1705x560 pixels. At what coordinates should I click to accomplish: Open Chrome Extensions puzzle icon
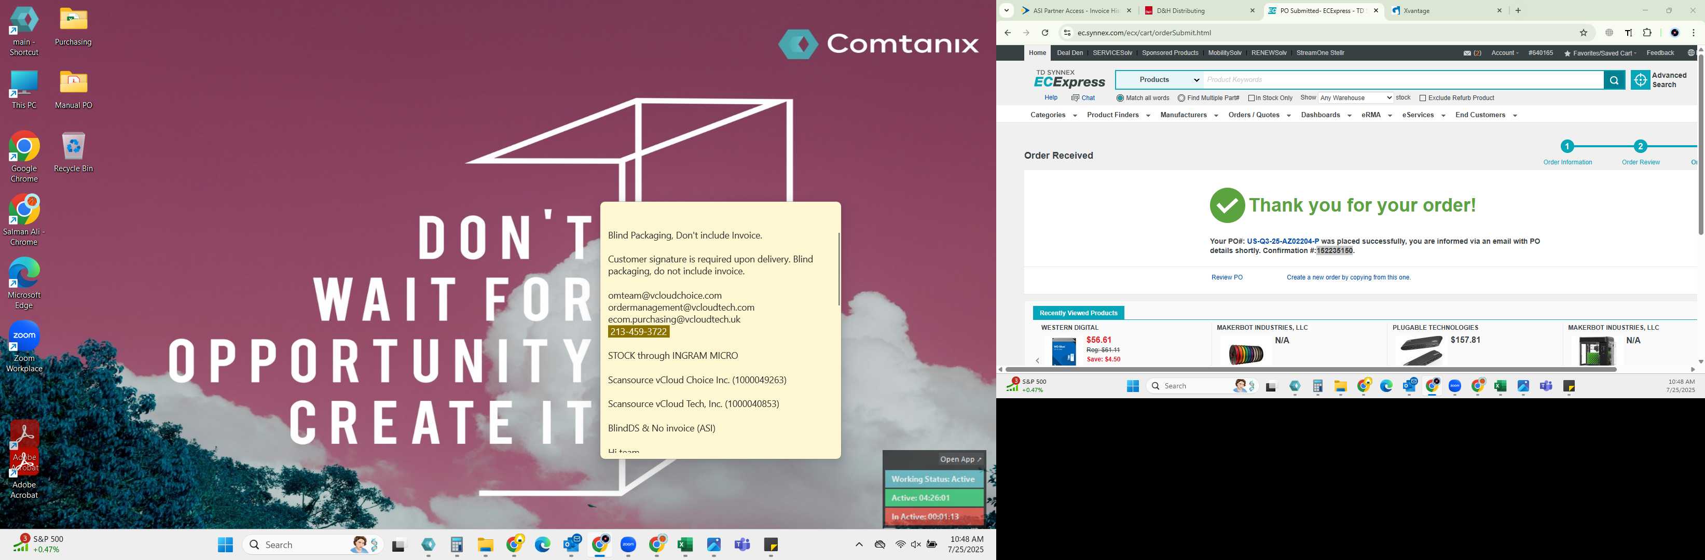click(1647, 33)
